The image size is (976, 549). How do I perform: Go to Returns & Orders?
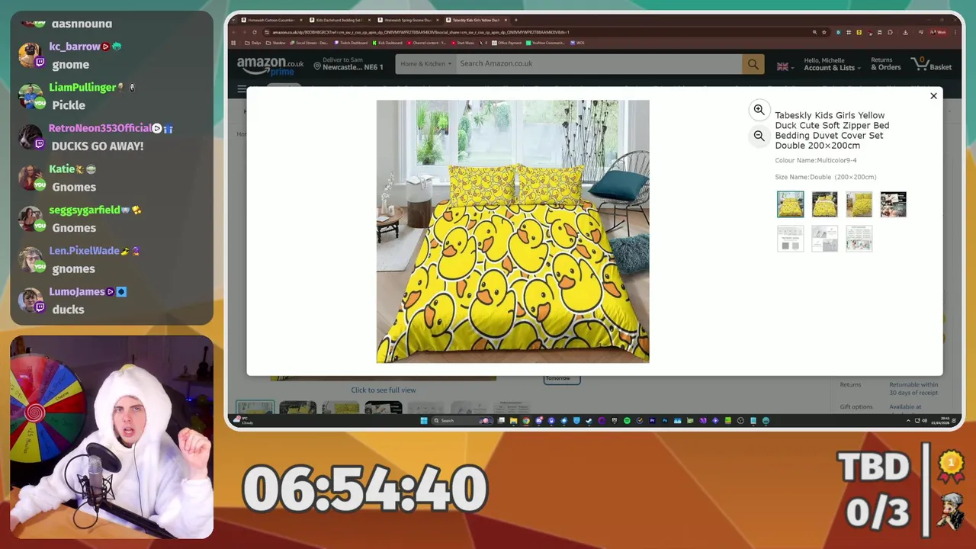[885, 64]
